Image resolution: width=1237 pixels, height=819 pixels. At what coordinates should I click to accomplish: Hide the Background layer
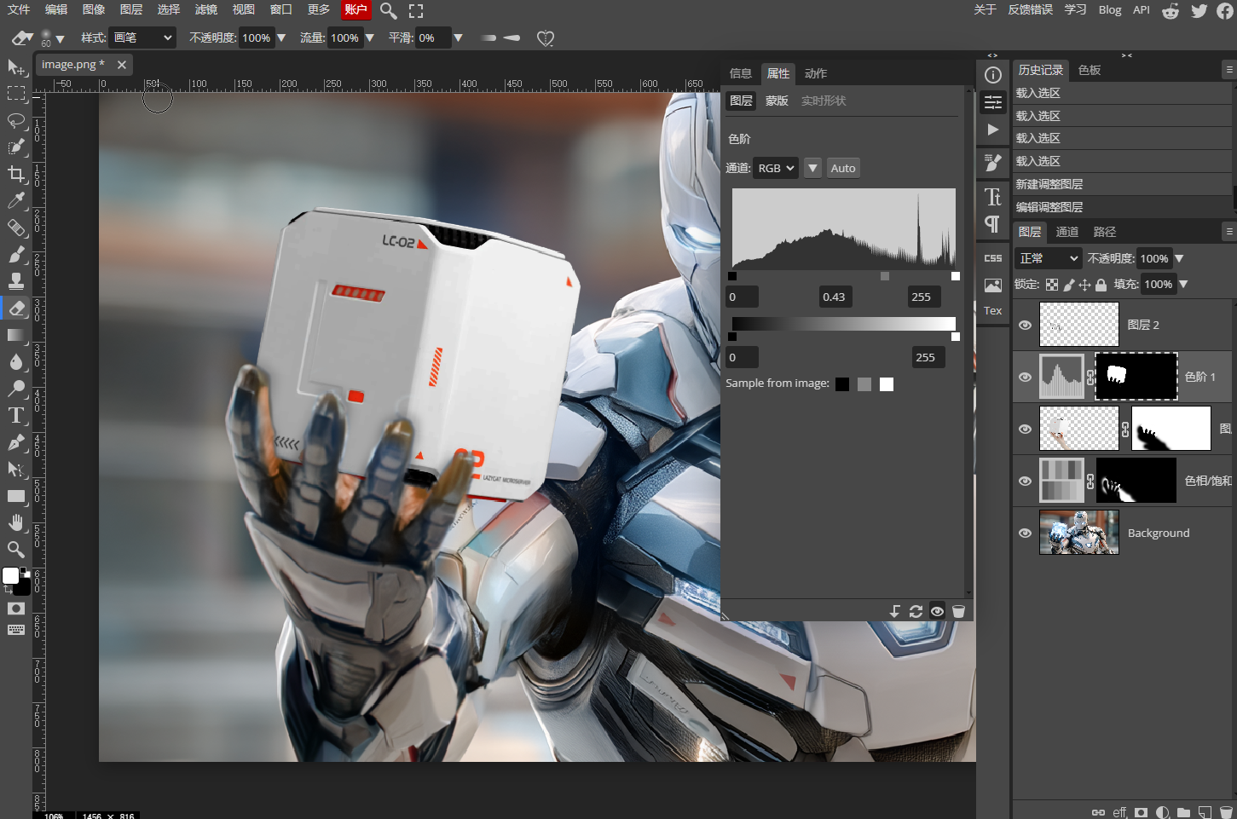[1025, 533]
